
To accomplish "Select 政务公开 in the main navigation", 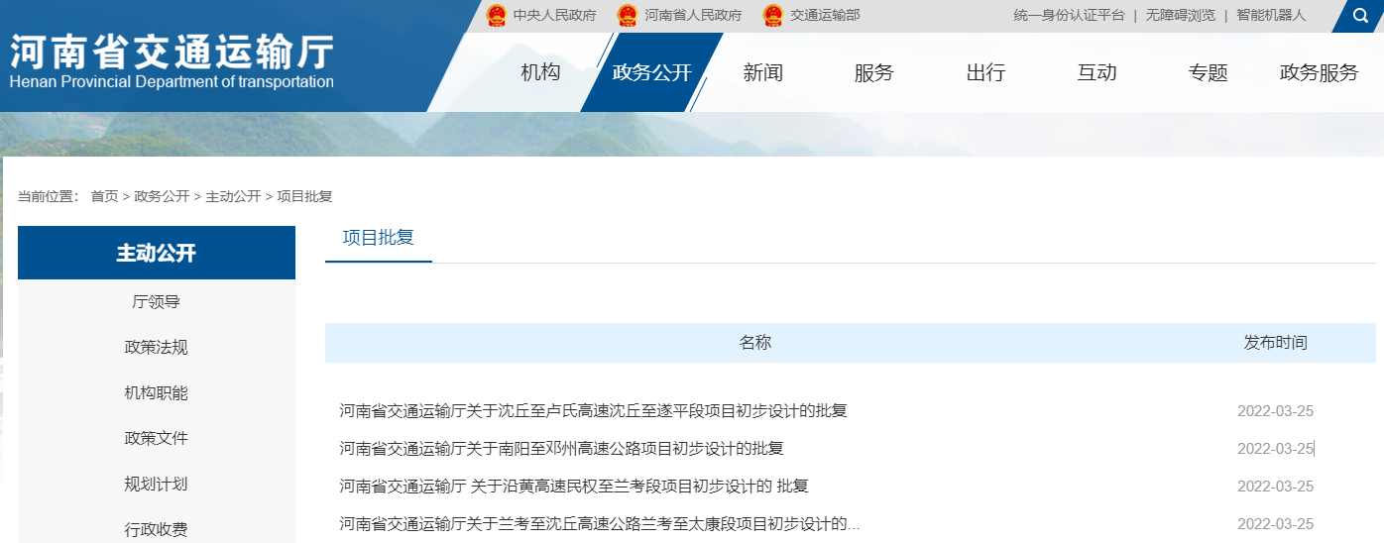I will coord(651,72).
